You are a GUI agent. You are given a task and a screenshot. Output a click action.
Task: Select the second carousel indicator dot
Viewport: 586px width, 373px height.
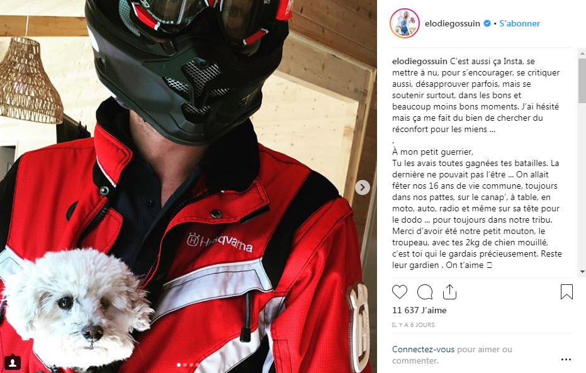[x=185, y=365]
